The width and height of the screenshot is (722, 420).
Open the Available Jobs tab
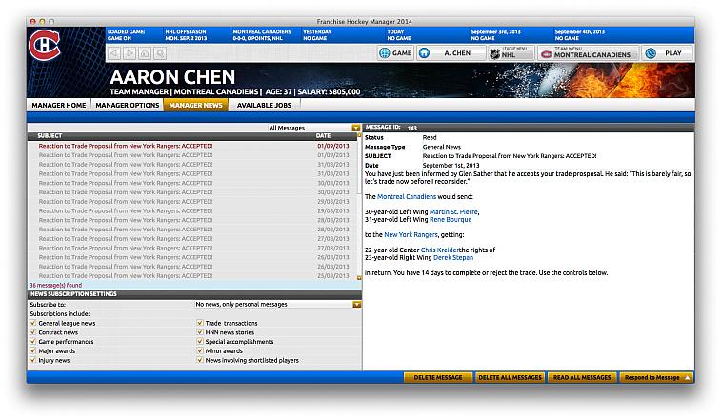point(263,105)
